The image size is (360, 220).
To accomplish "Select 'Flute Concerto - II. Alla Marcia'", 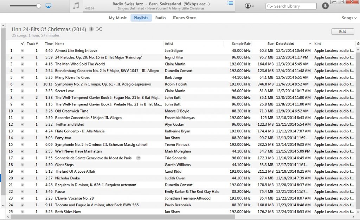I will tap(80, 131).
